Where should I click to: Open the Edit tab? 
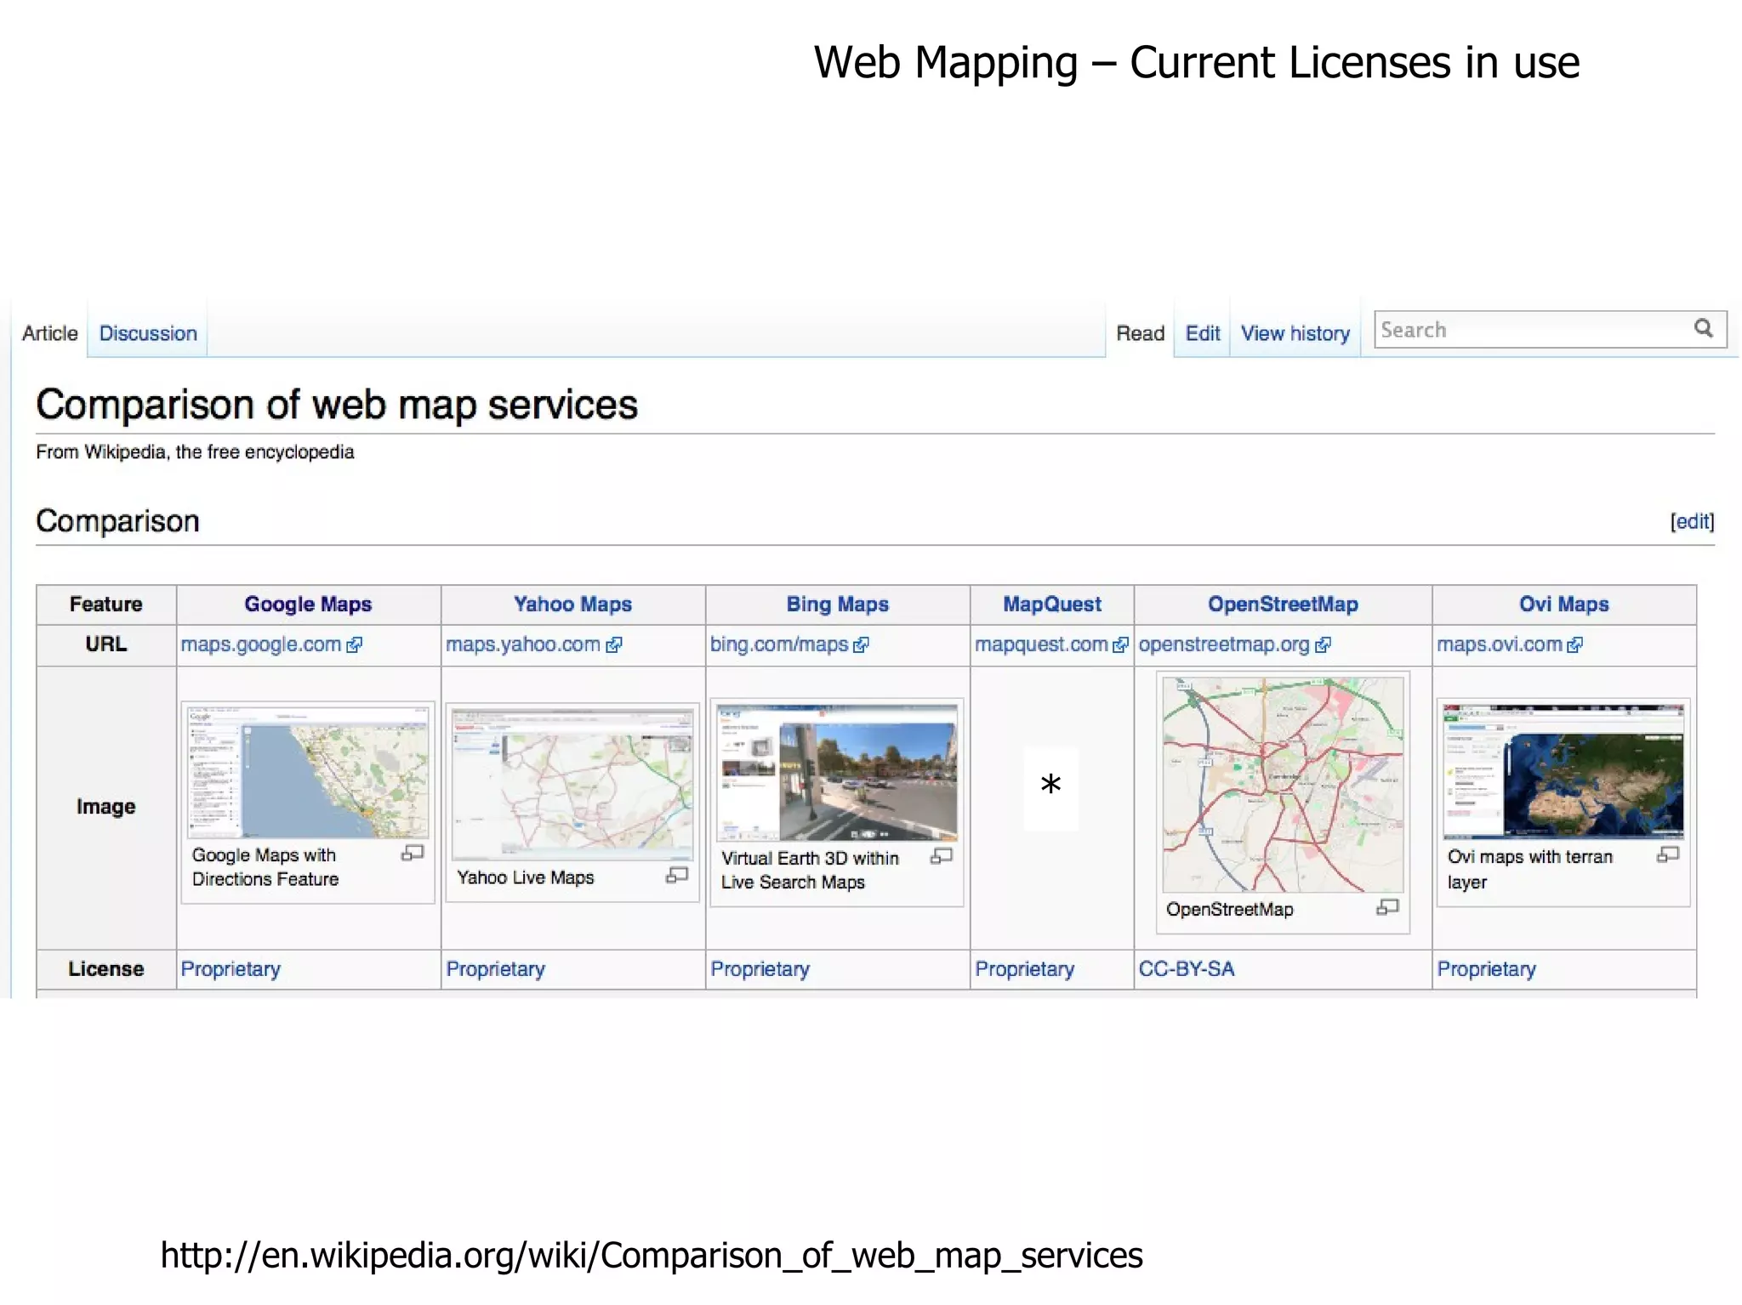(x=1202, y=333)
